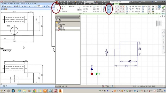Click the save icon in Inventor toolbar
The image size is (166, 93).
pyautogui.click(x=67, y=2)
